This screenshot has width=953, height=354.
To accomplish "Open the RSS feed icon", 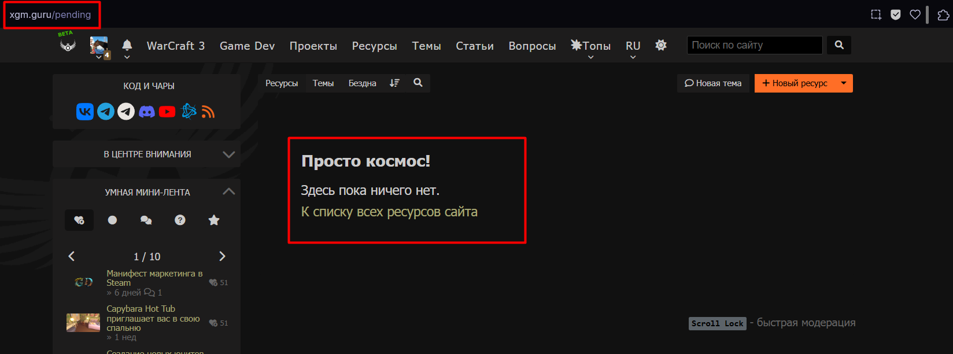I will (x=208, y=112).
